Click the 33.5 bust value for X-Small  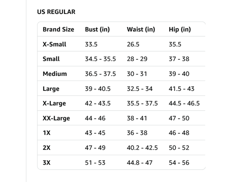point(91,44)
